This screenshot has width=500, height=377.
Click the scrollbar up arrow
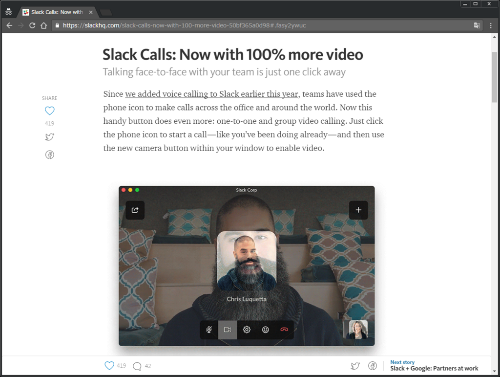pos(494,37)
